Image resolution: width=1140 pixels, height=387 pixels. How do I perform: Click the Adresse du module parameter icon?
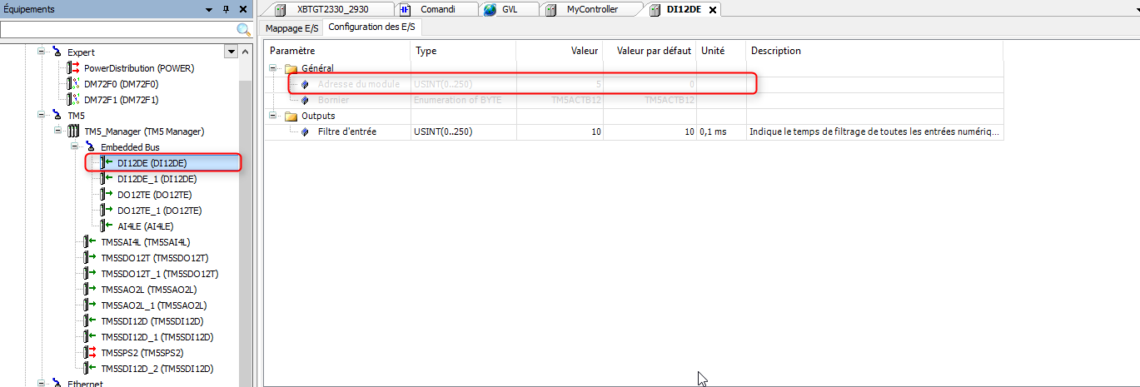point(306,84)
